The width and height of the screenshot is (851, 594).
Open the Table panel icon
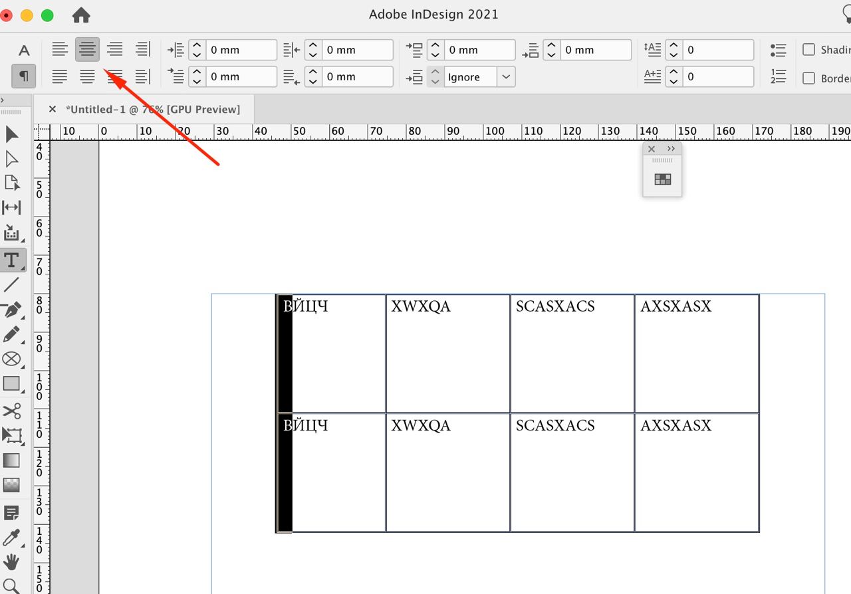(x=663, y=179)
